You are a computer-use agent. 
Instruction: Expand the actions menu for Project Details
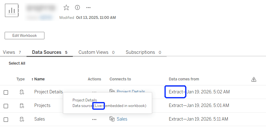point(94,92)
